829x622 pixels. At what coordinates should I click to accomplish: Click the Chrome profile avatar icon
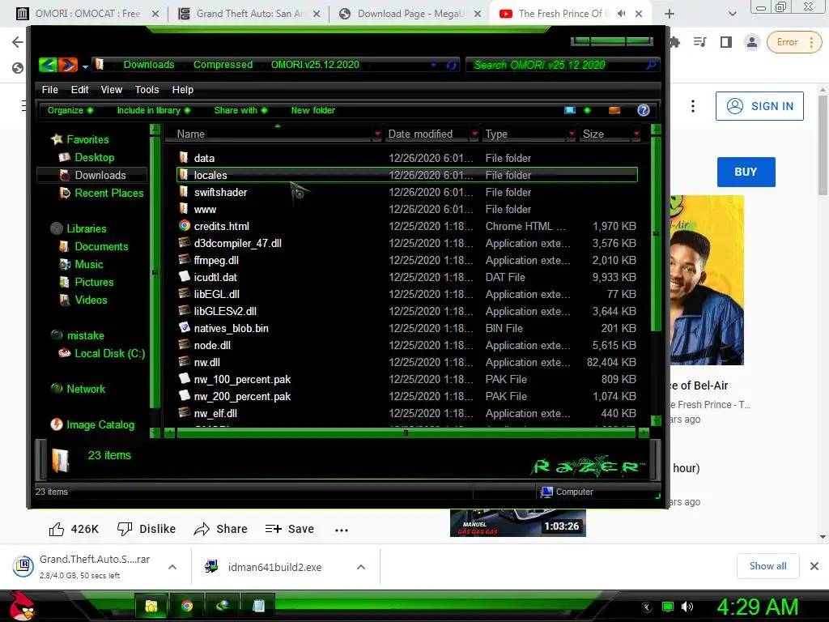pos(751,42)
